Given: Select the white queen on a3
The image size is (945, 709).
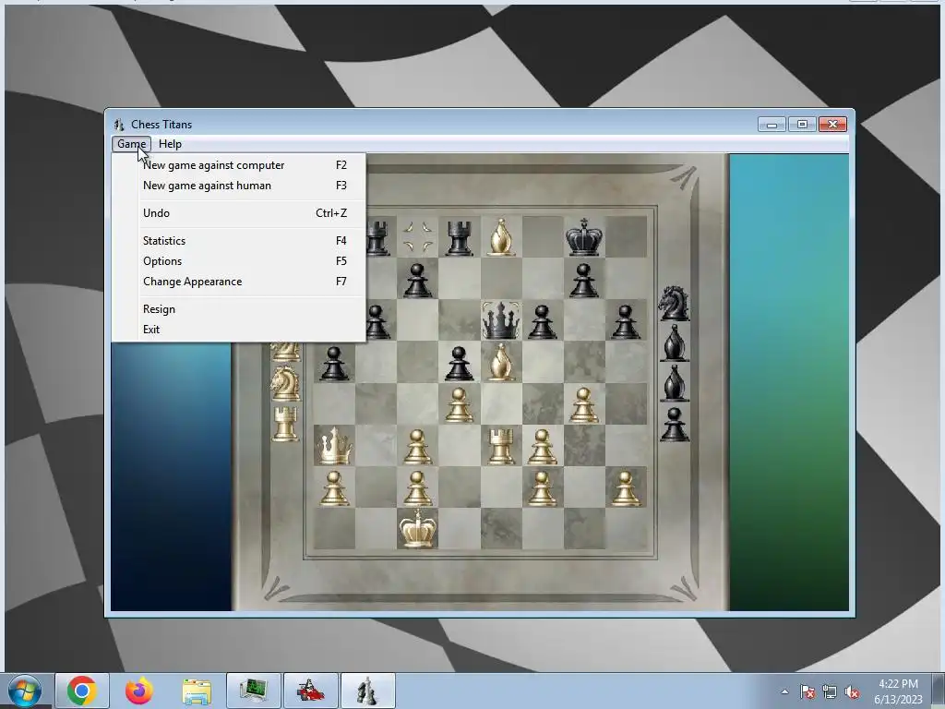Looking at the screenshot, I should (x=334, y=446).
